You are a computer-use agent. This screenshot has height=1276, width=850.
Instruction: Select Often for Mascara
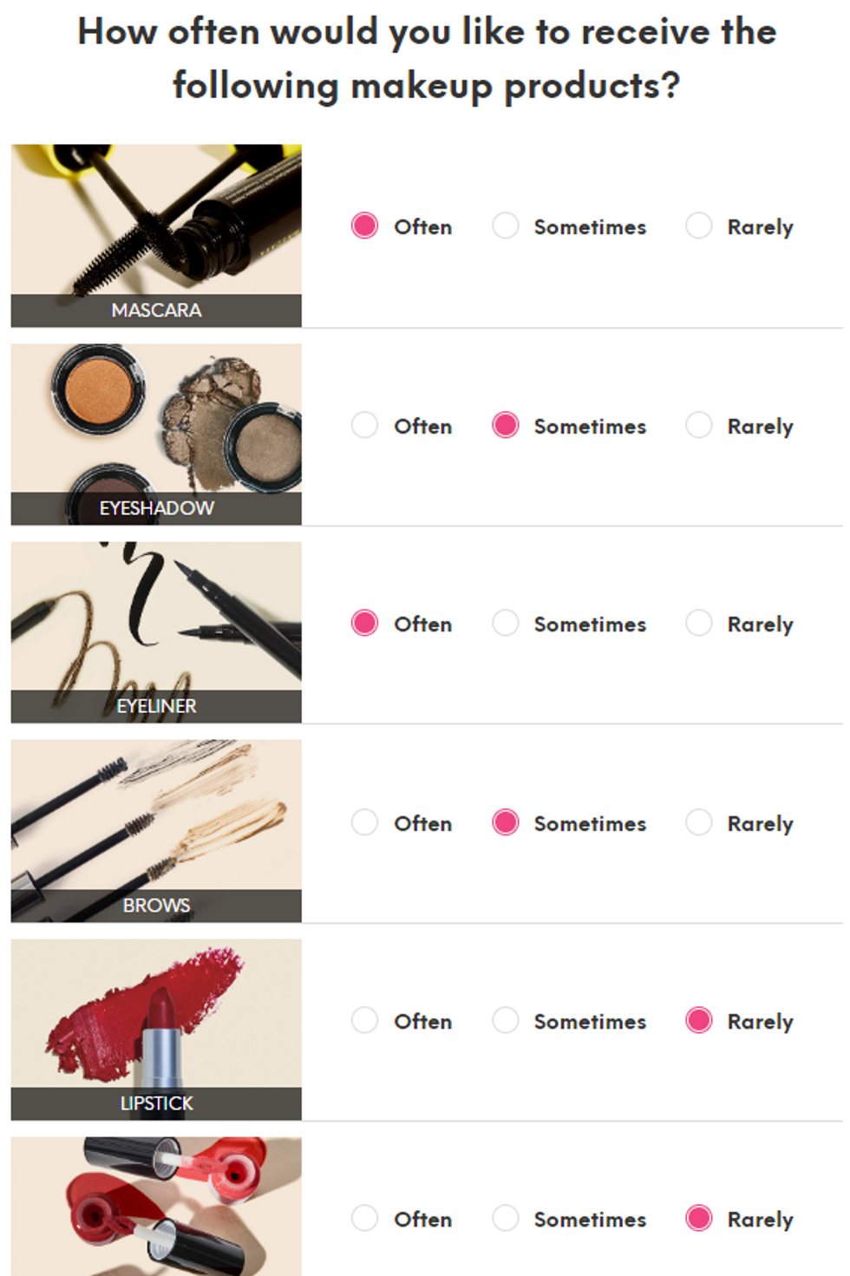[x=364, y=226]
